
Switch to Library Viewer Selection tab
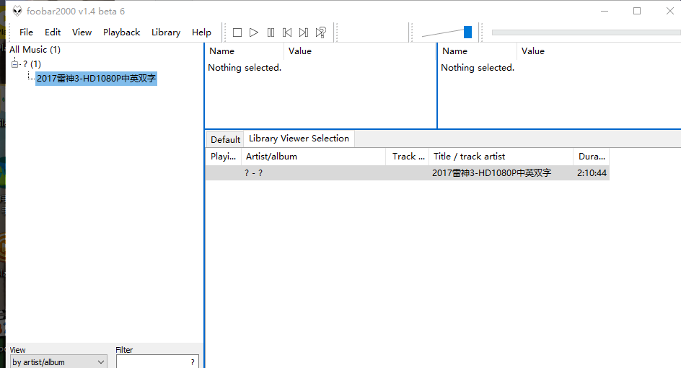(x=299, y=139)
